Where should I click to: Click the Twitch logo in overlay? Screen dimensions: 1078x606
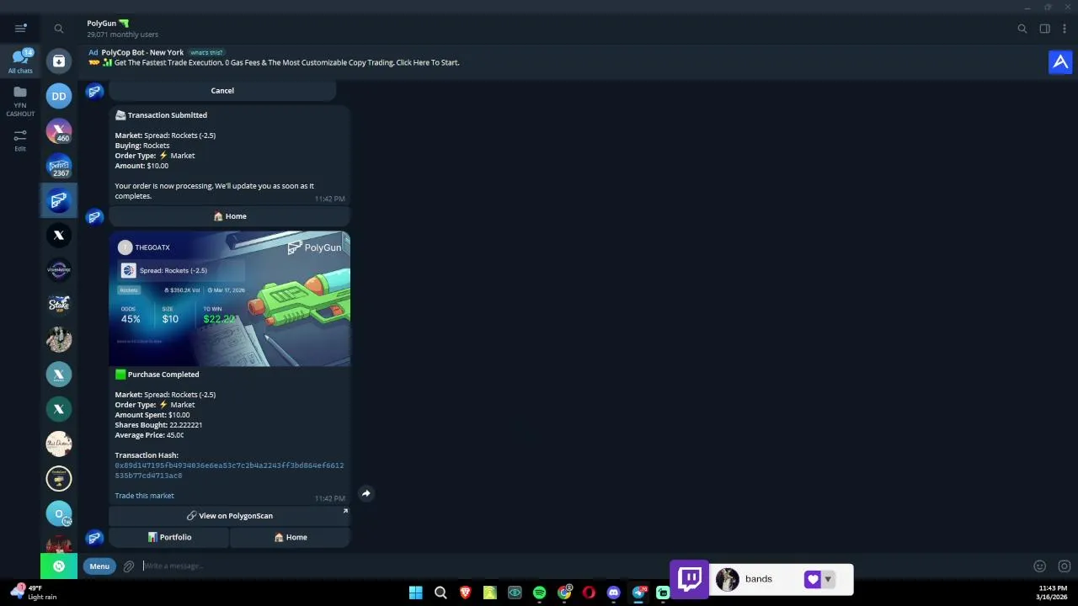691,579
